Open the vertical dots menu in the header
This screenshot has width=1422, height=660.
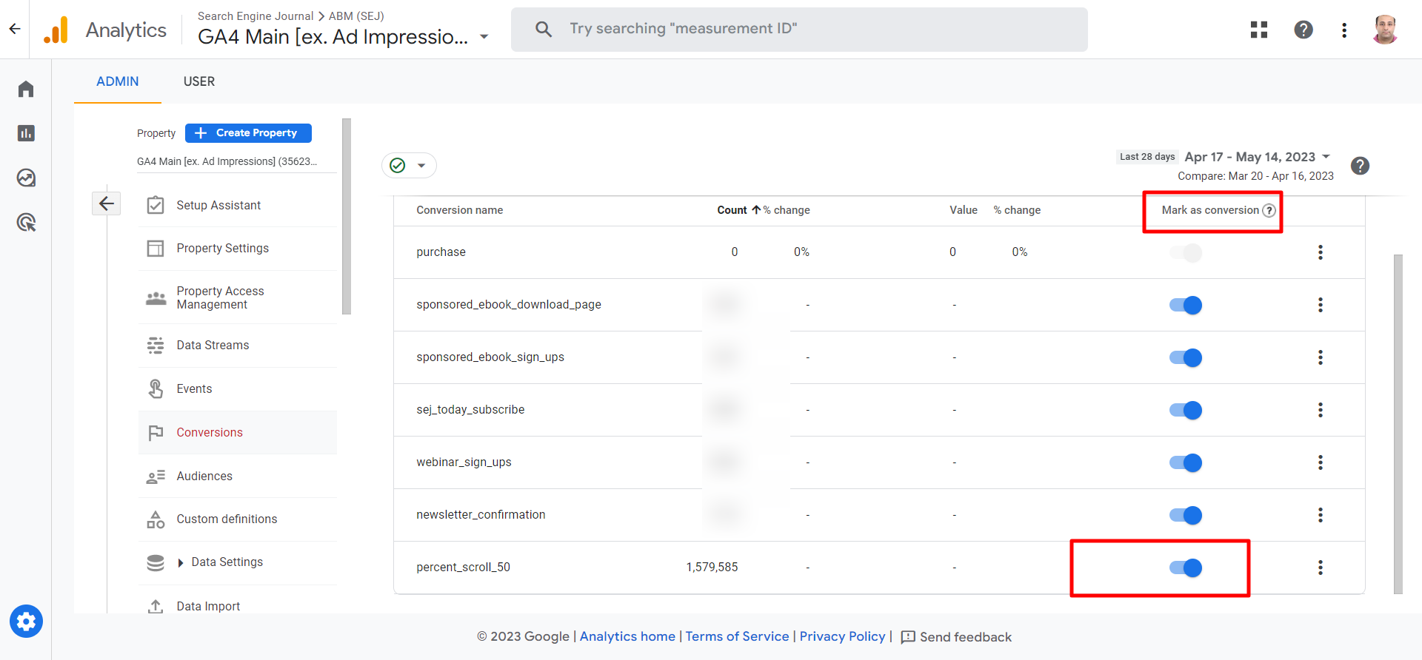pyautogui.click(x=1344, y=30)
